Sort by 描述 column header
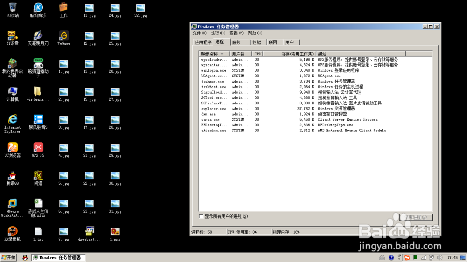The width and height of the screenshot is (467, 262). [x=361, y=54]
